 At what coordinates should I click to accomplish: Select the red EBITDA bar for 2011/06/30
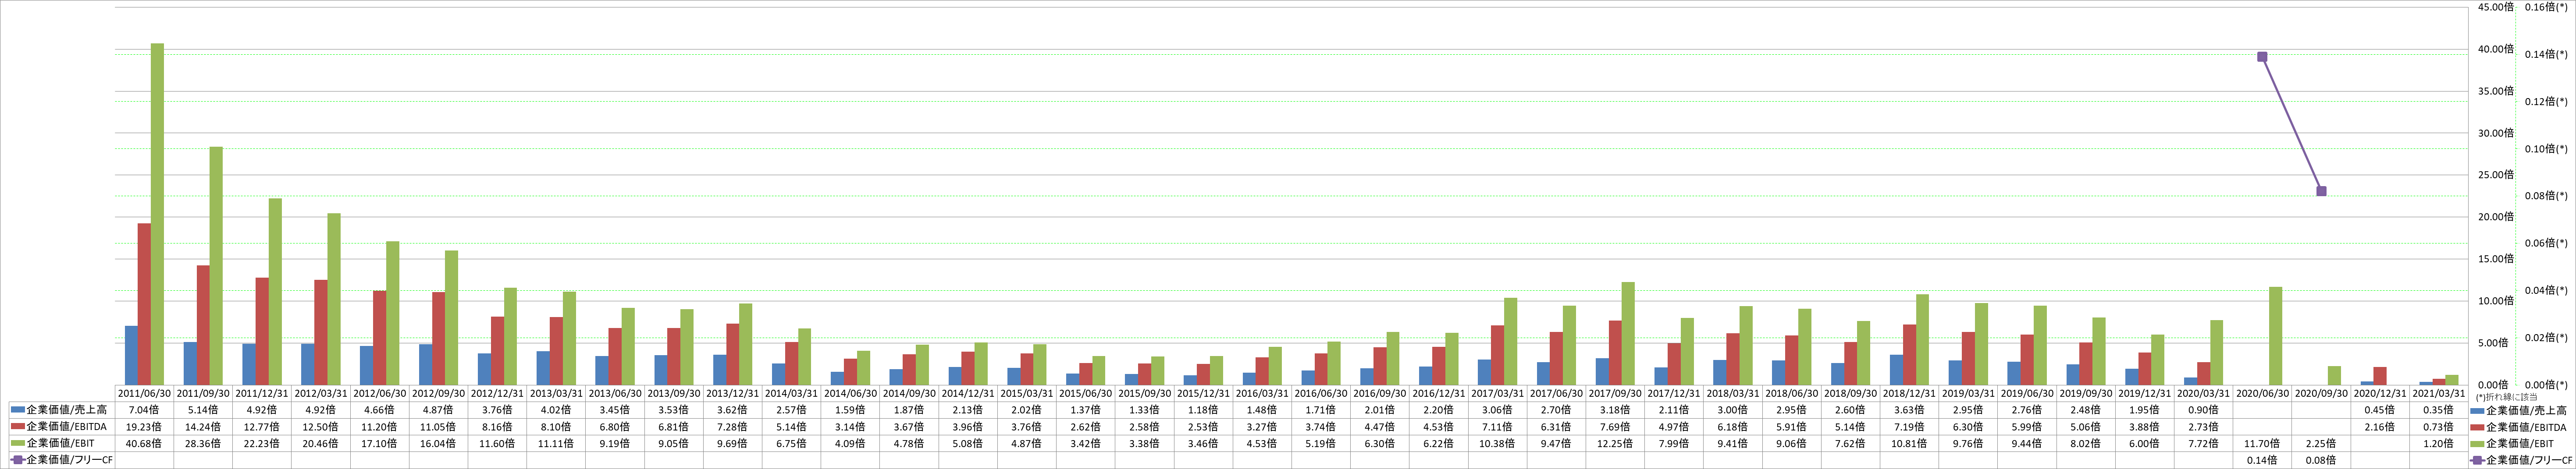click(x=144, y=303)
